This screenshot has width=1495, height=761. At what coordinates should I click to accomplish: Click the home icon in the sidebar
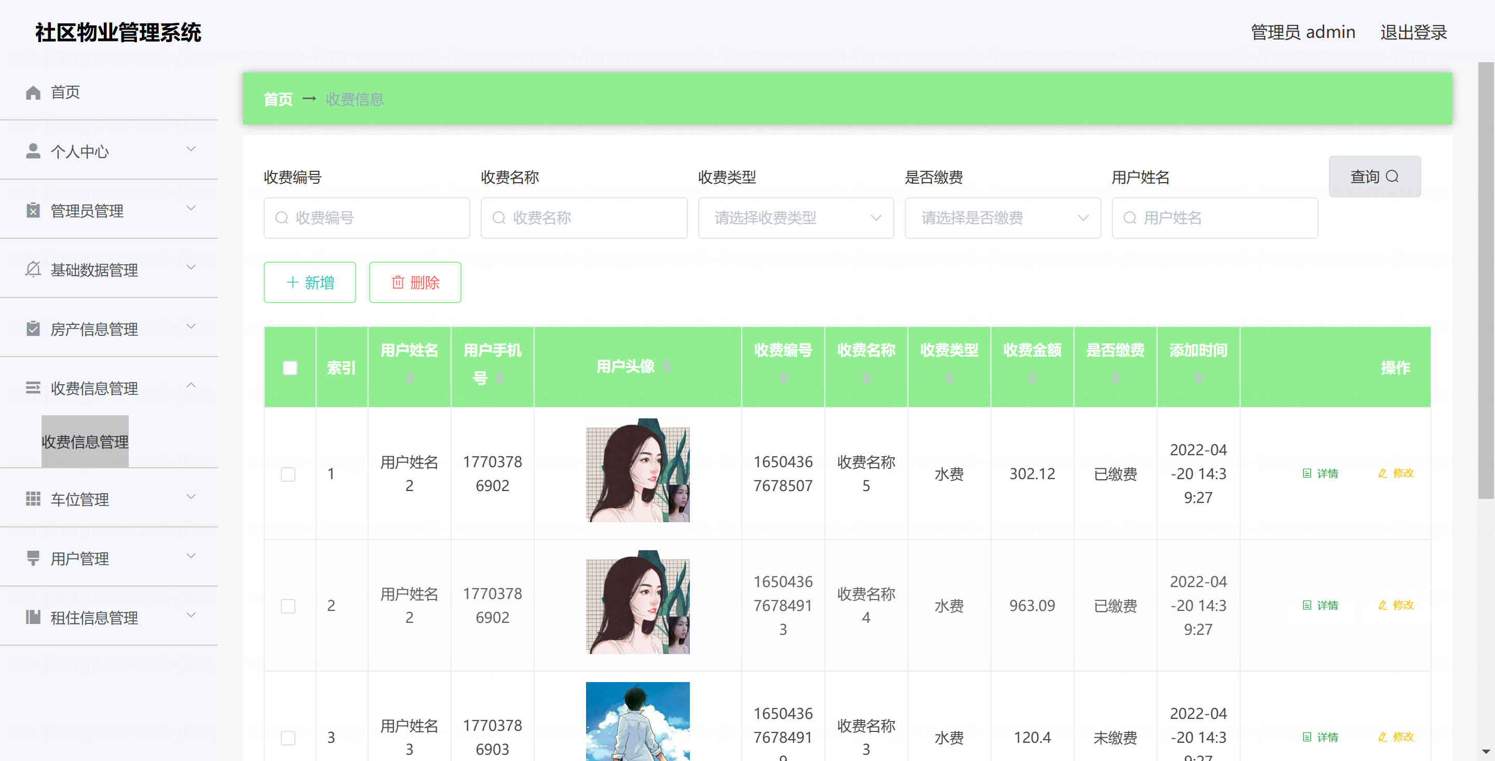[x=33, y=92]
